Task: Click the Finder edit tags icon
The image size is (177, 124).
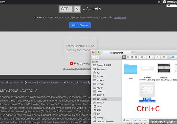Action: coord(164,57)
